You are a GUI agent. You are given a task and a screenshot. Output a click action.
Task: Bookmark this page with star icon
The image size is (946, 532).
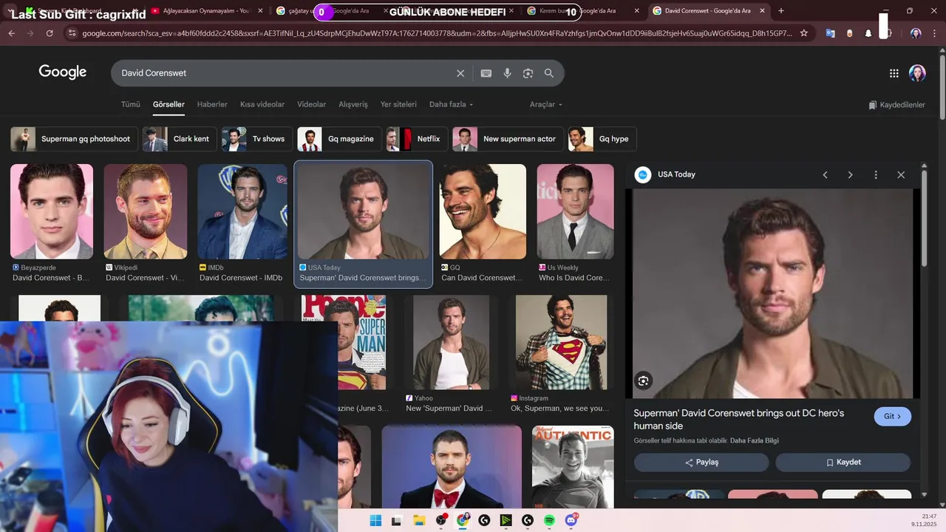click(x=804, y=33)
